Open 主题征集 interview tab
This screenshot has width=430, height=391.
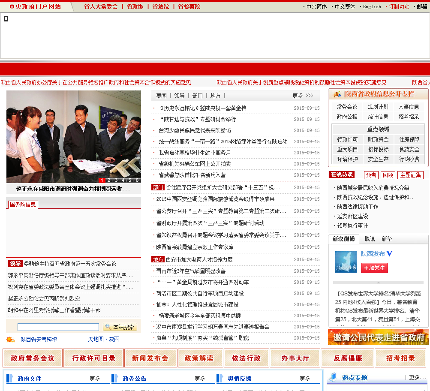410,175
